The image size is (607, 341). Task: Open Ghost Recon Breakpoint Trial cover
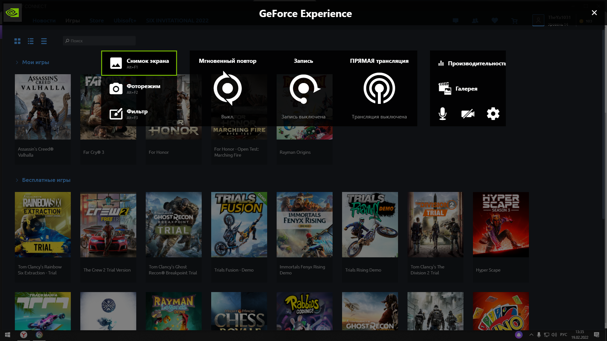174,224
